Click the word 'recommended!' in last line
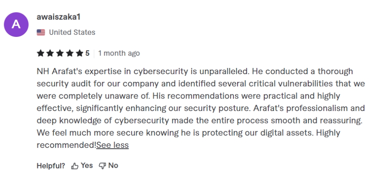Screen dimensions: 391x179 [x=66, y=145]
